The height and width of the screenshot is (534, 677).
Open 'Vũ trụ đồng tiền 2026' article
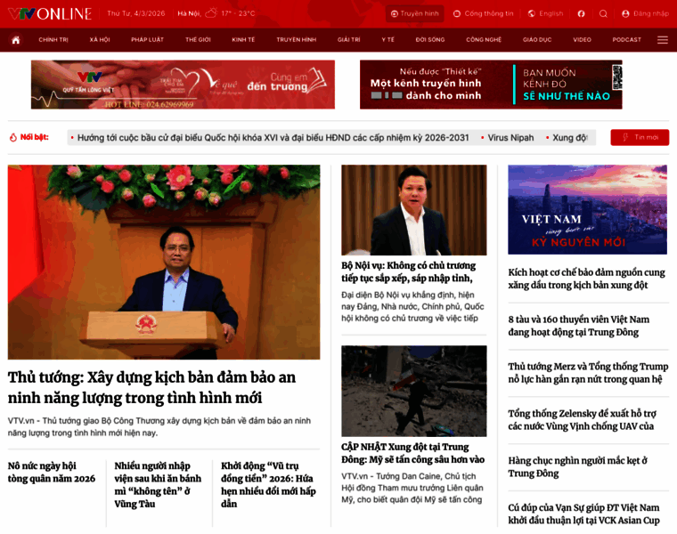coord(268,484)
